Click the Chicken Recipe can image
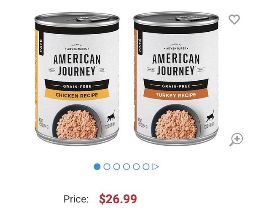The height and width of the screenshot is (213, 253). (77, 79)
